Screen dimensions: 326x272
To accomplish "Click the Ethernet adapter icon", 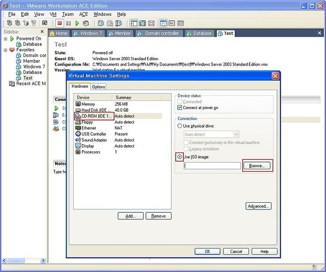I will pyautogui.click(x=78, y=128).
